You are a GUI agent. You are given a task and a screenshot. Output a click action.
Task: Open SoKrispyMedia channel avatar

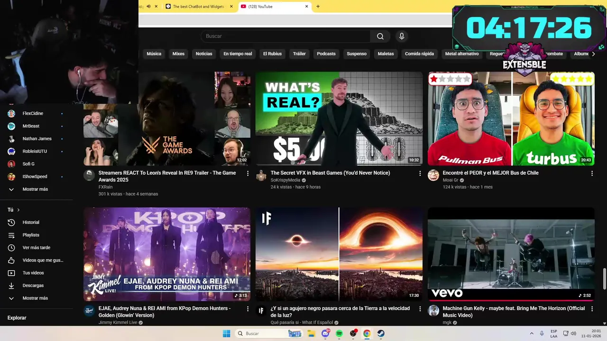[261, 175]
